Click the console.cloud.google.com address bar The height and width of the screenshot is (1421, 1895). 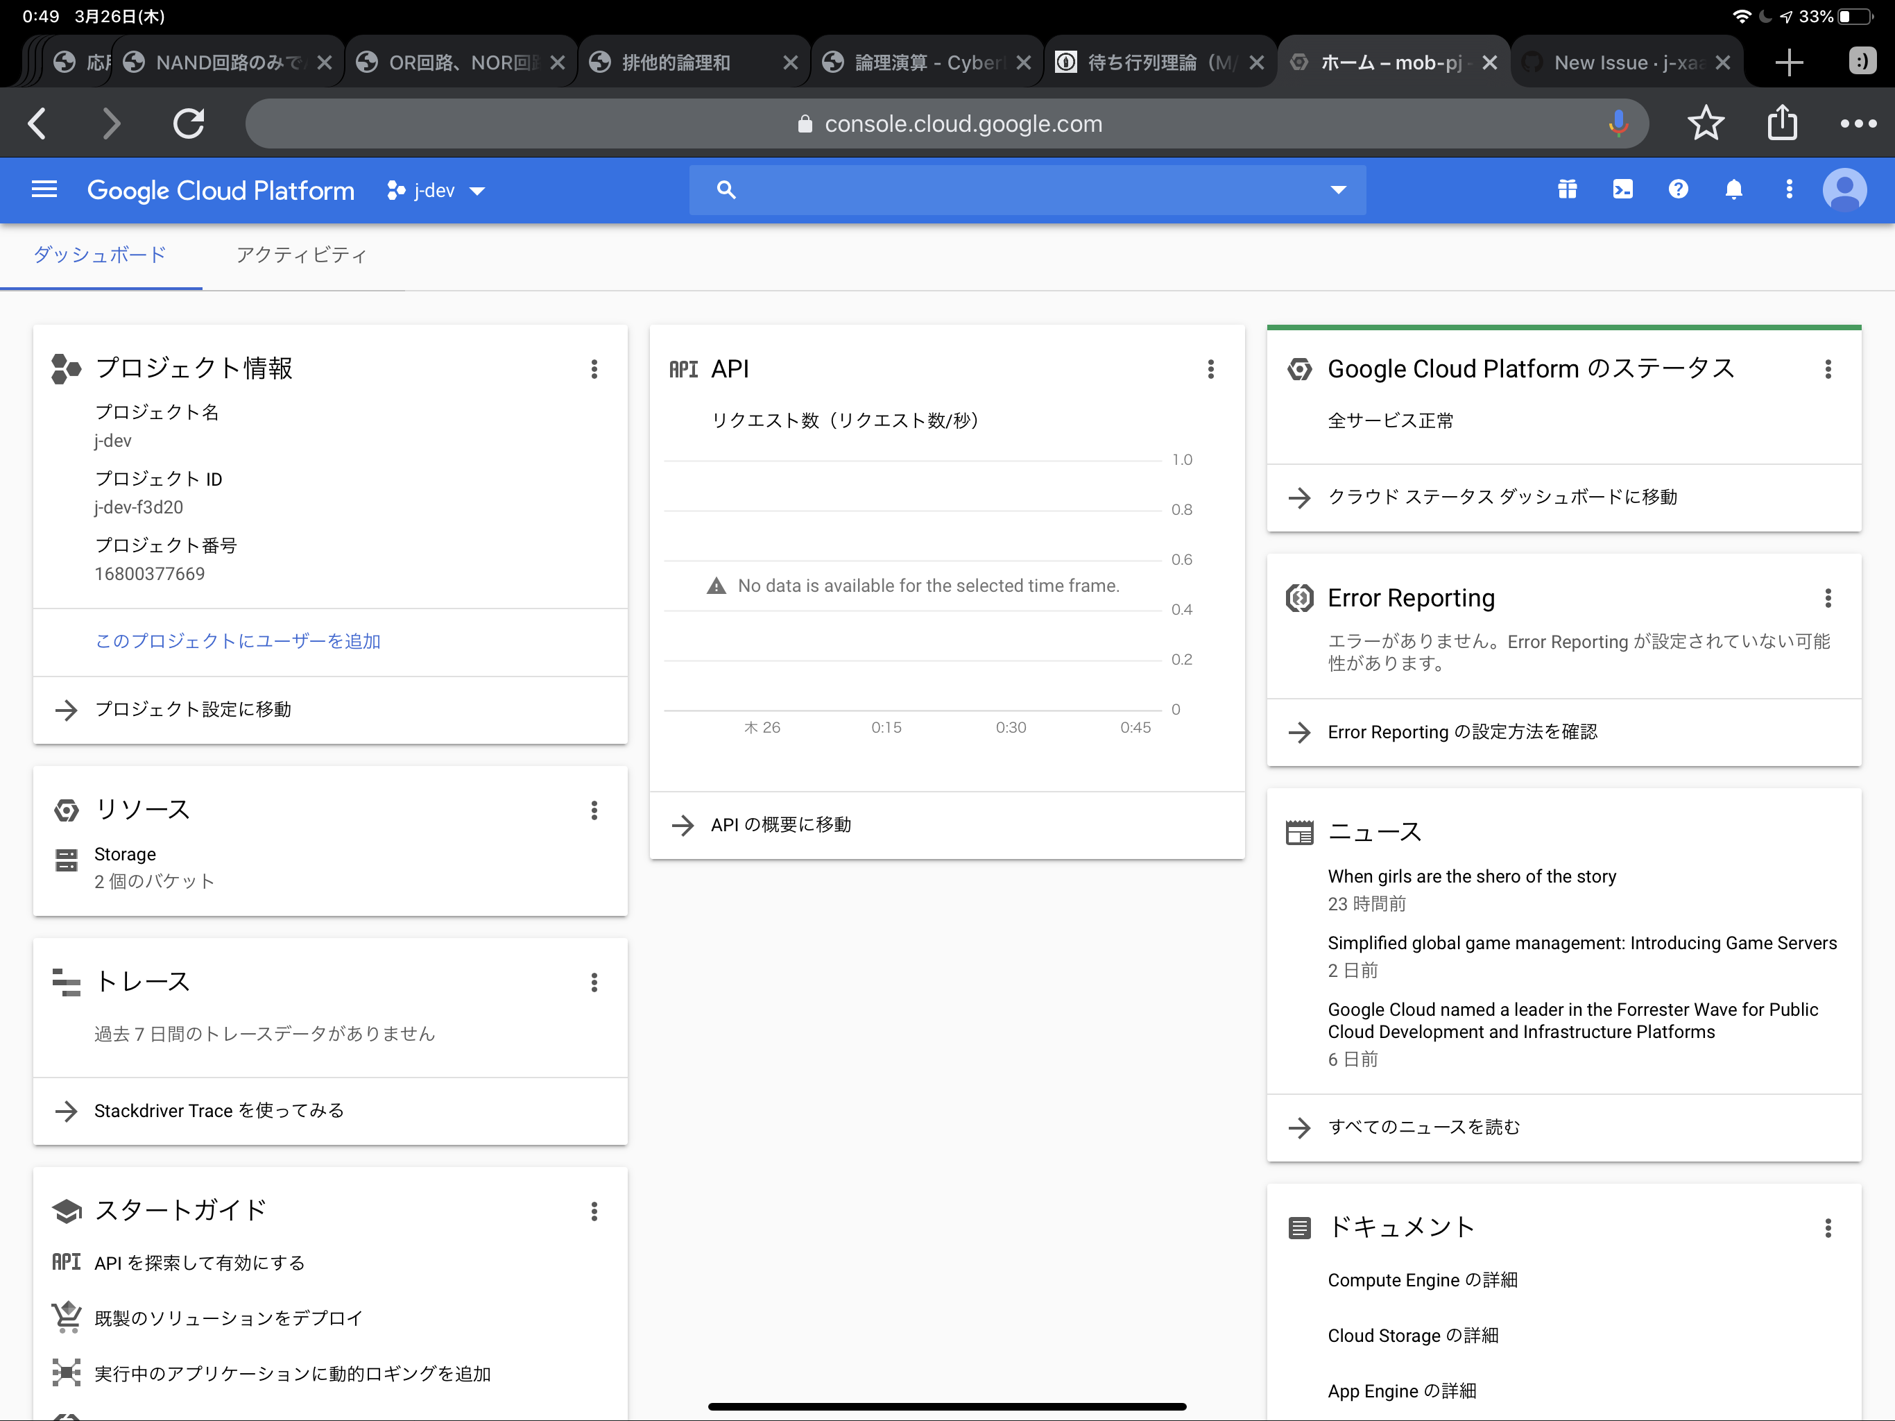tap(947, 124)
